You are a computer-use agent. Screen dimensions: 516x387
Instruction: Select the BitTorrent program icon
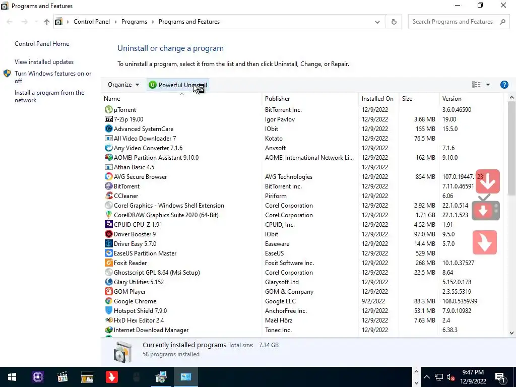tap(109, 186)
